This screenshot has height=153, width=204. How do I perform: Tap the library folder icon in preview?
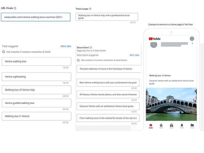point(192,125)
